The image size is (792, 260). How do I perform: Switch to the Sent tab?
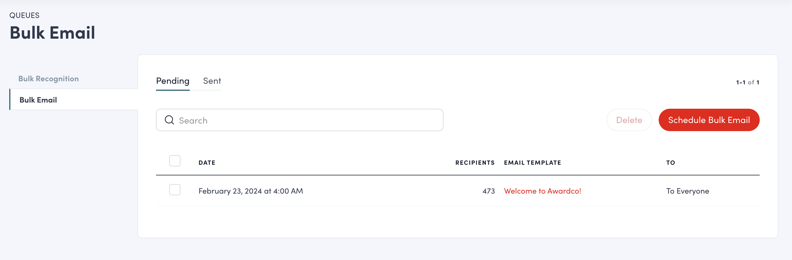pyautogui.click(x=212, y=81)
